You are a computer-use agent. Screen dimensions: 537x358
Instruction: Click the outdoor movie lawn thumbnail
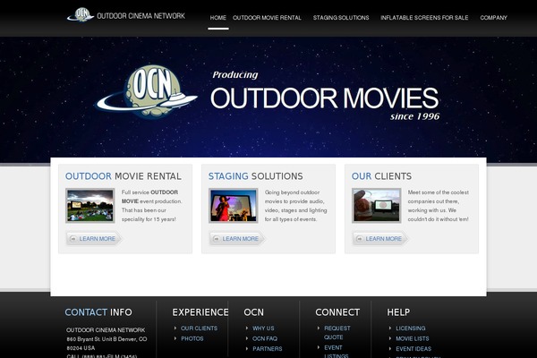pos(90,206)
